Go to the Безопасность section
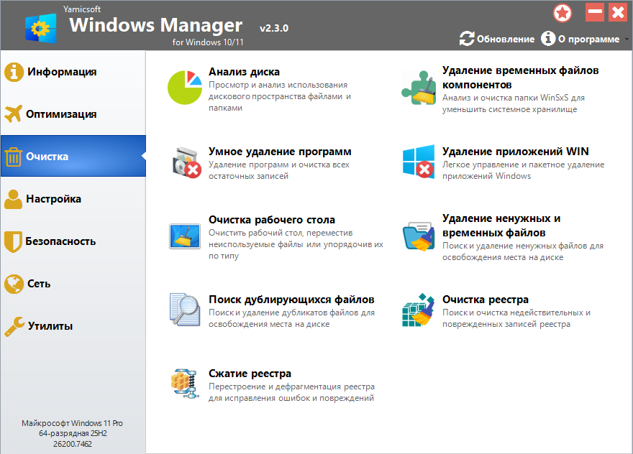This screenshot has width=633, height=454. [61, 241]
